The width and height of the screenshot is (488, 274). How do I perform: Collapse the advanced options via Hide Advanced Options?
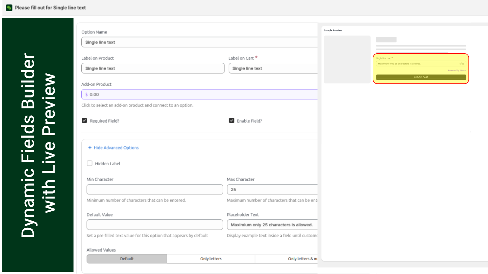pyautogui.click(x=116, y=148)
